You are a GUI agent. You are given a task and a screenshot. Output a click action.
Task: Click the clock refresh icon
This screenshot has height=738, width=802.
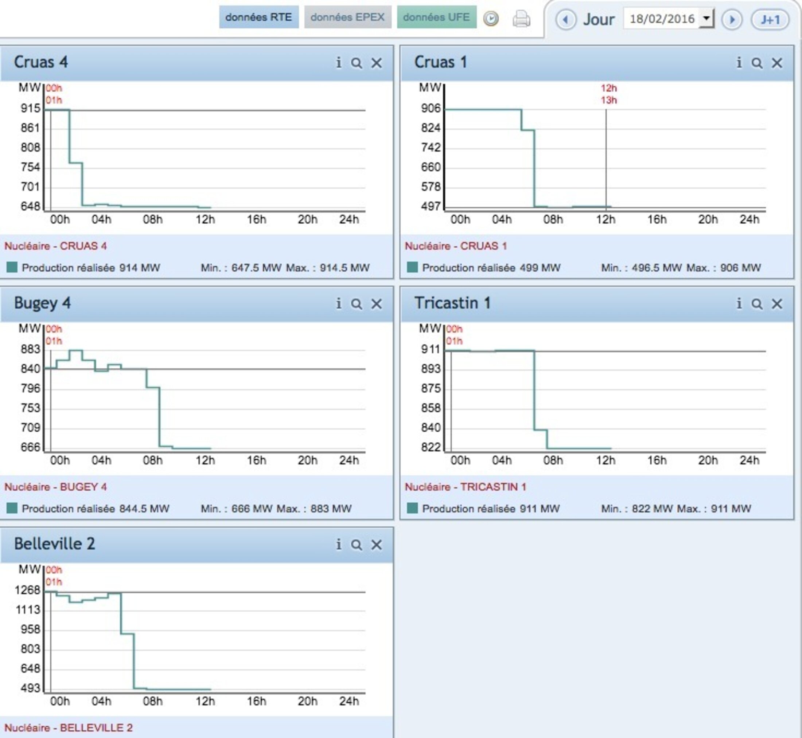[x=491, y=19]
